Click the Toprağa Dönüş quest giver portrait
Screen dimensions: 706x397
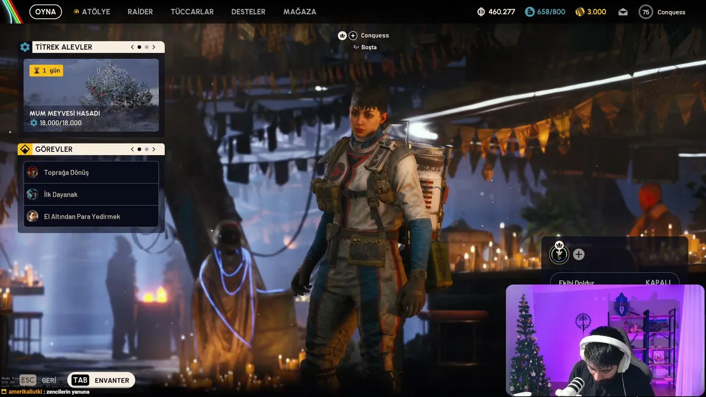click(x=33, y=172)
